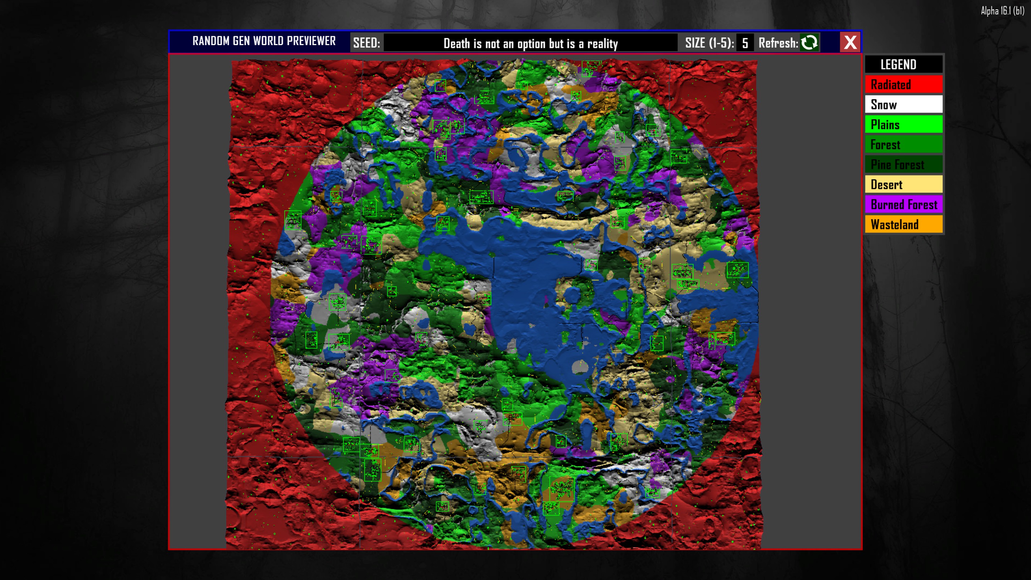Select the Plains legend swatch
This screenshot has height=580, width=1031.
coord(904,125)
